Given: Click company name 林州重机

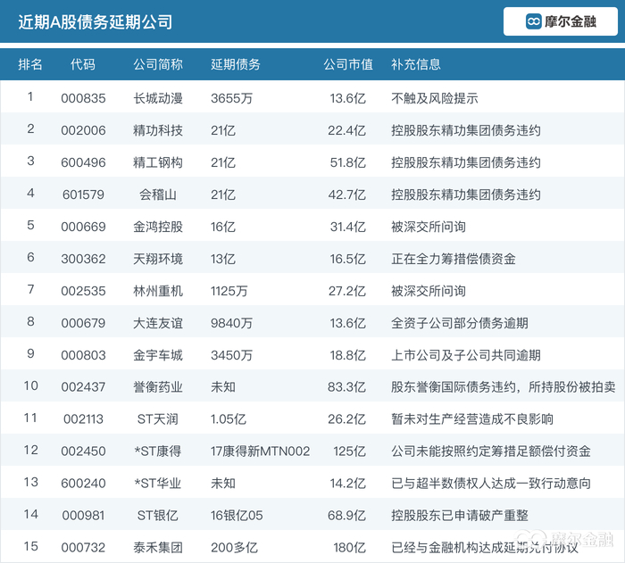Looking at the screenshot, I should pyautogui.click(x=158, y=291).
